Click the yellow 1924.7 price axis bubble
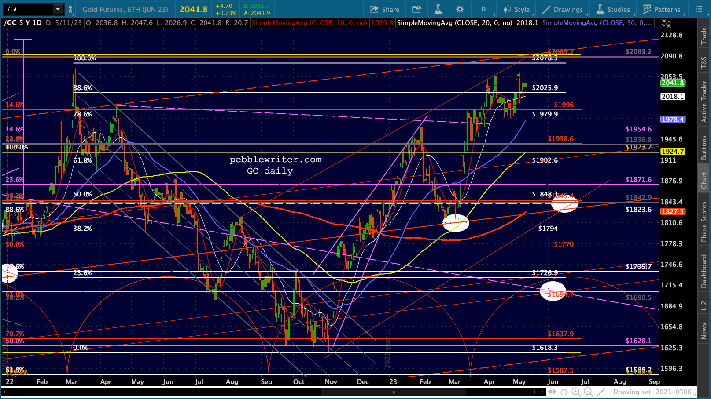Screen dimensions: 711x399 point(673,152)
